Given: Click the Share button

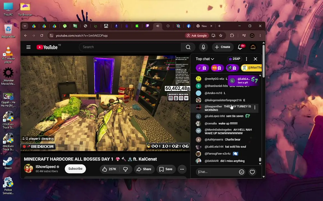Looking at the screenshot, I should tap(144, 169).
